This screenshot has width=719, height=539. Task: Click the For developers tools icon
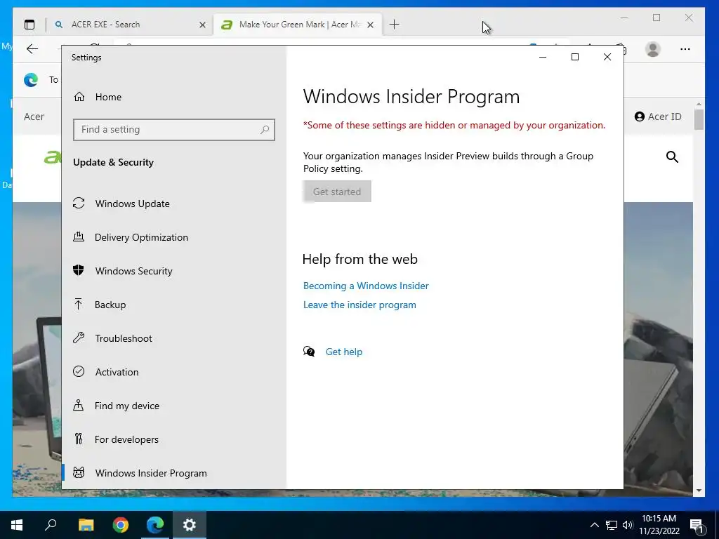coord(79,439)
